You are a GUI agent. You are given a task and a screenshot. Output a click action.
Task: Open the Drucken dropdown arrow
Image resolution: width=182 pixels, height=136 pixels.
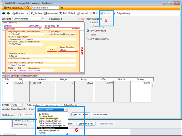pyautogui.click(x=27, y=13)
